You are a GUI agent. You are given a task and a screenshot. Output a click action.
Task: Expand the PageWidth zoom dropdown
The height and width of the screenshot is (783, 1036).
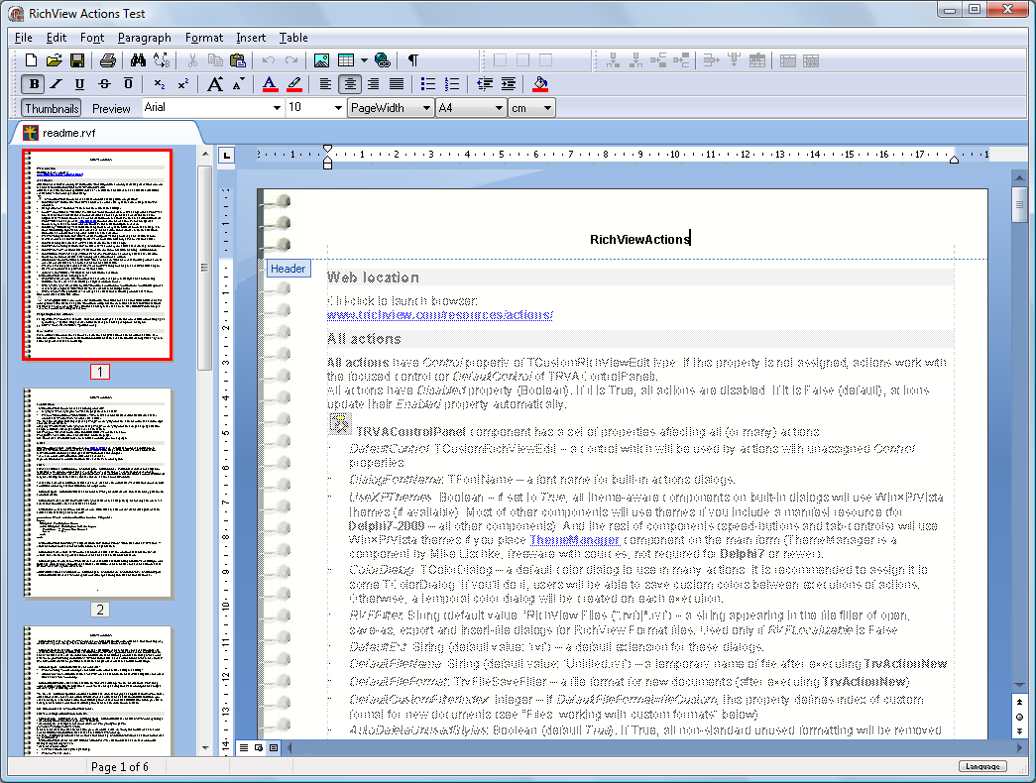click(x=425, y=108)
